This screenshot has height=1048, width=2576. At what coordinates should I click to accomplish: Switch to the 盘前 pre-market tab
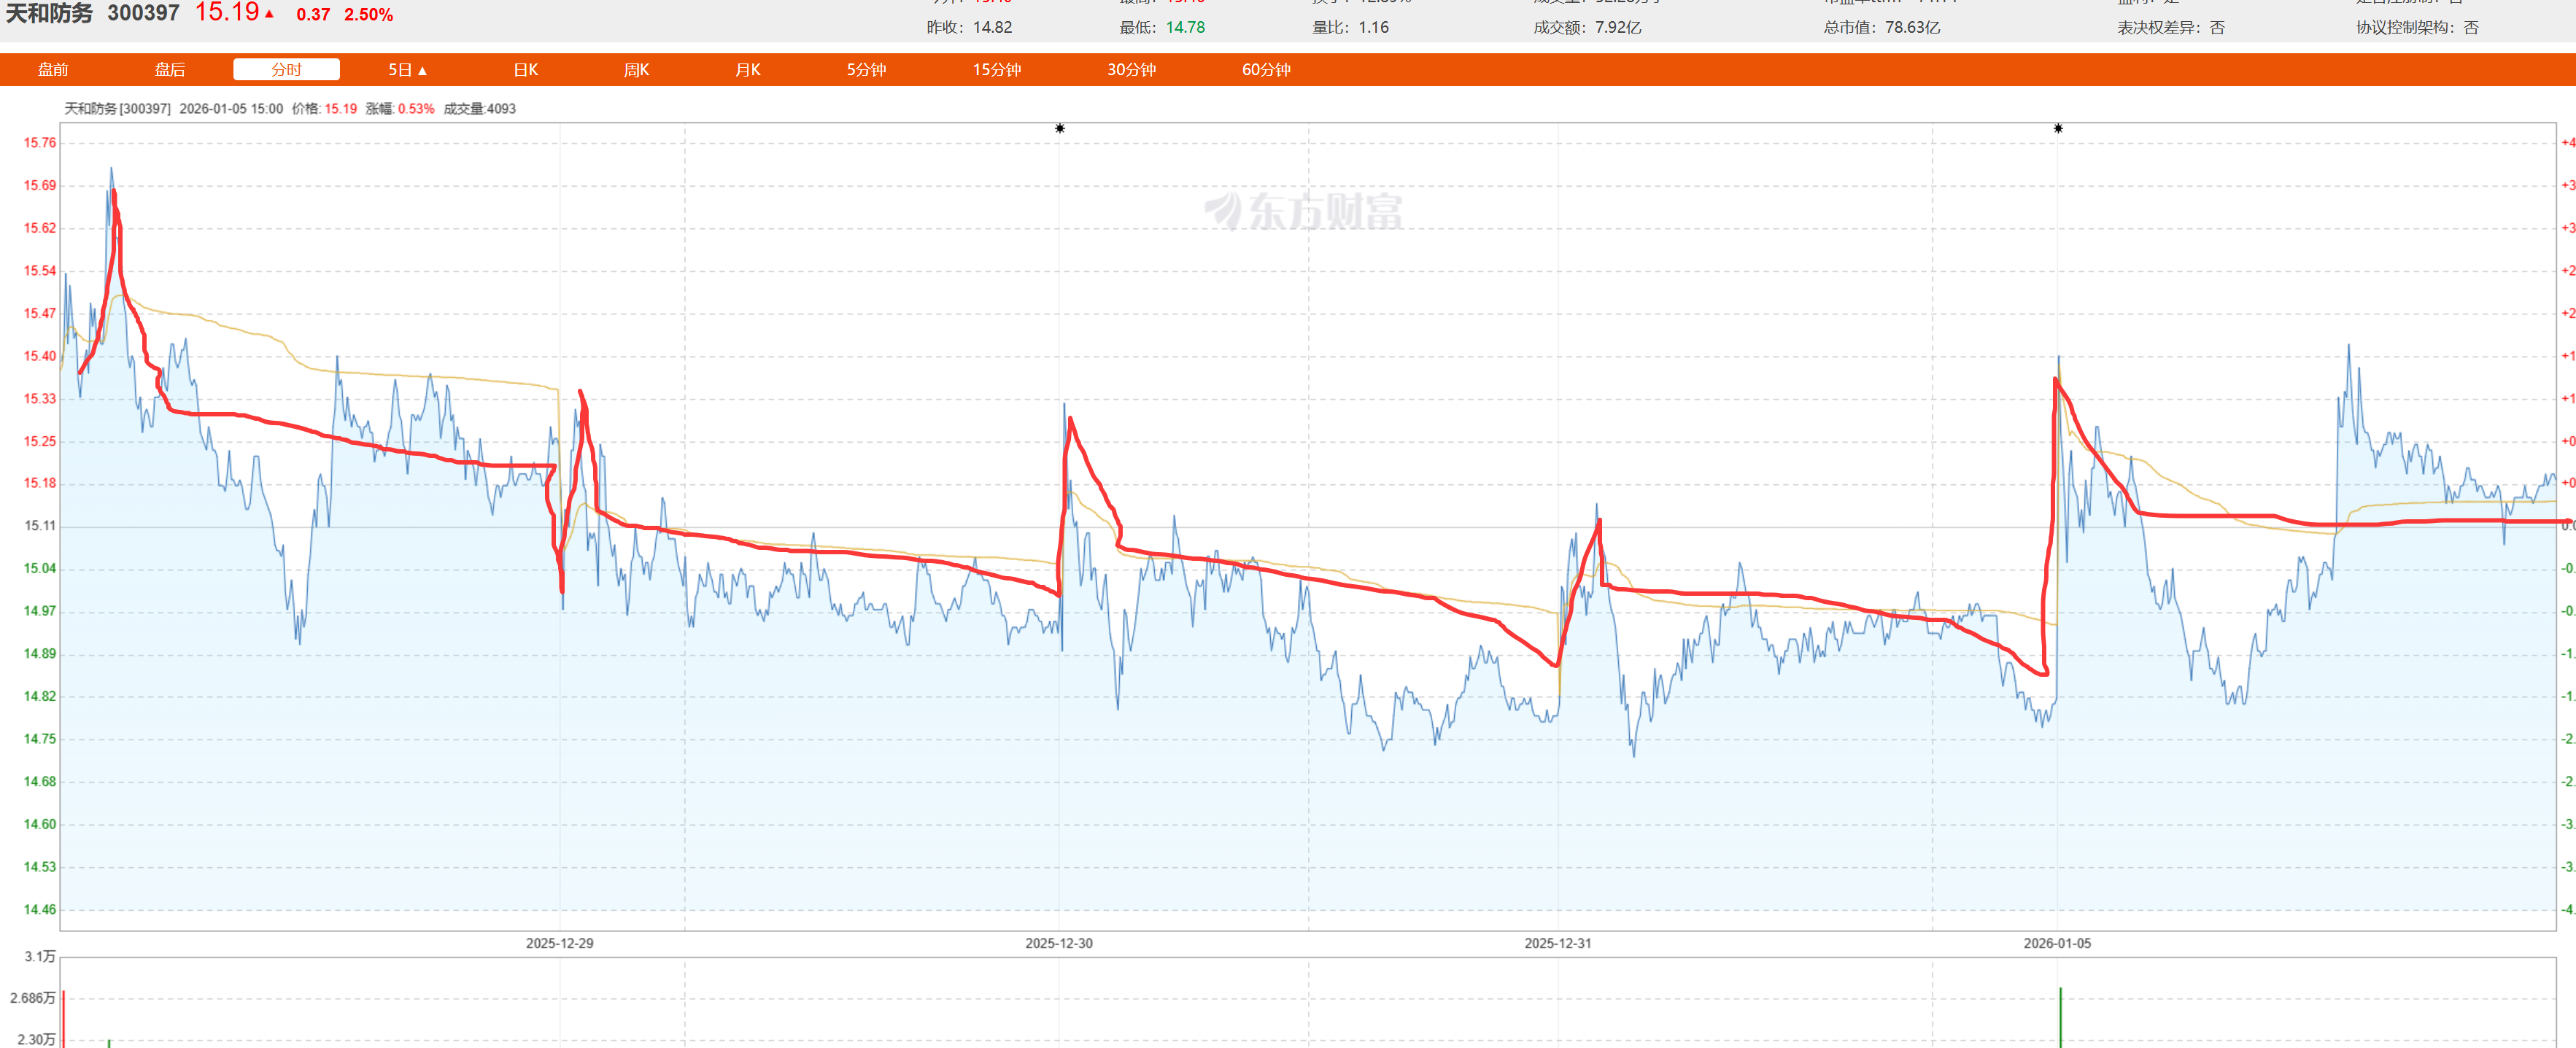[x=53, y=69]
